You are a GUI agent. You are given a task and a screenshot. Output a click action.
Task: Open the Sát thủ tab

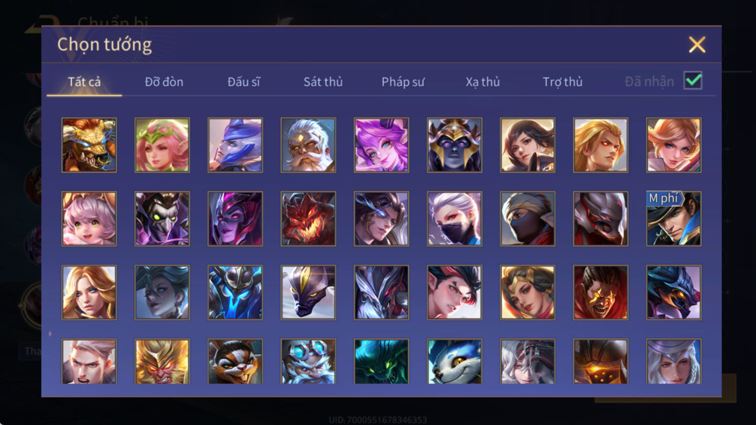[323, 82]
